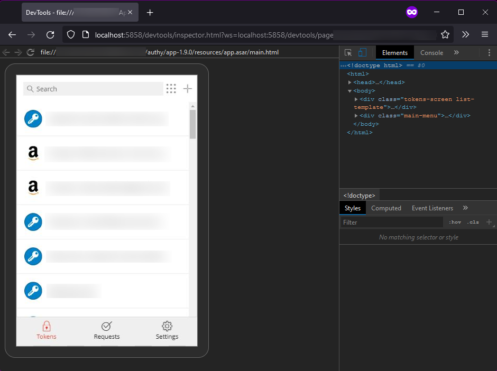The height and width of the screenshot is (371, 497).
Task: Click the inspect element picker icon
Action: coord(348,53)
